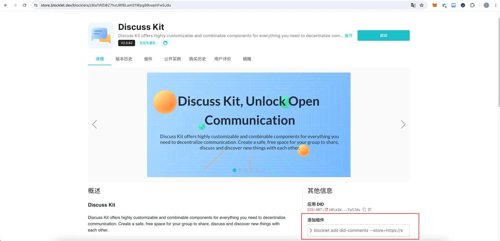Screen dimensions: 500x241
Task: Go back to the previous page
Action: [6, 5]
